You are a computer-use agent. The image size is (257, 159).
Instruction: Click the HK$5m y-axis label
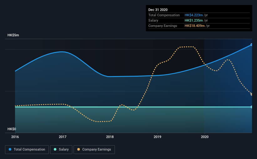click(13, 35)
